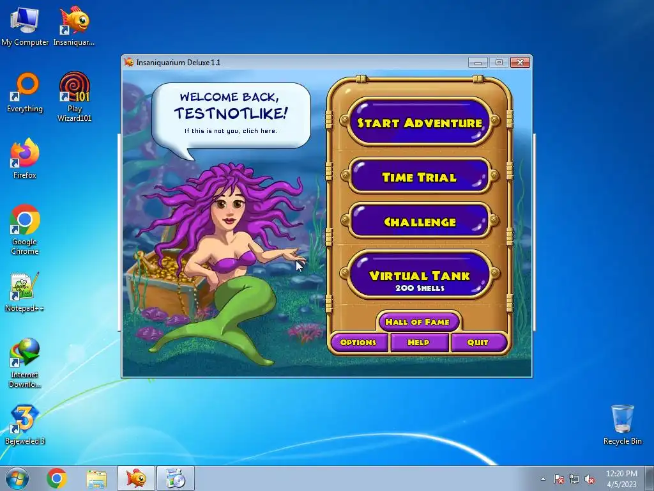The image size is (654, 491).
Task: Quit the game via Quit button
Action: pos(478,343)
